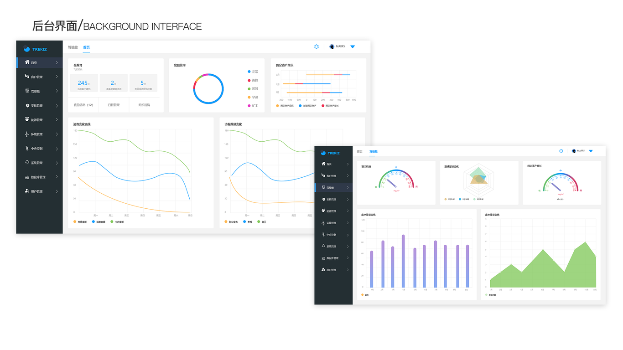Open 组织机构 link in profile card

coord(144,105)
